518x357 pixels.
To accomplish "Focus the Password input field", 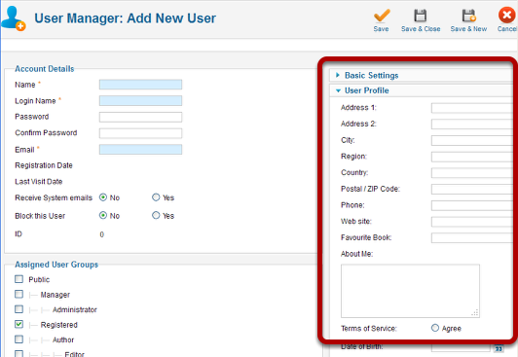I will 140,117.
